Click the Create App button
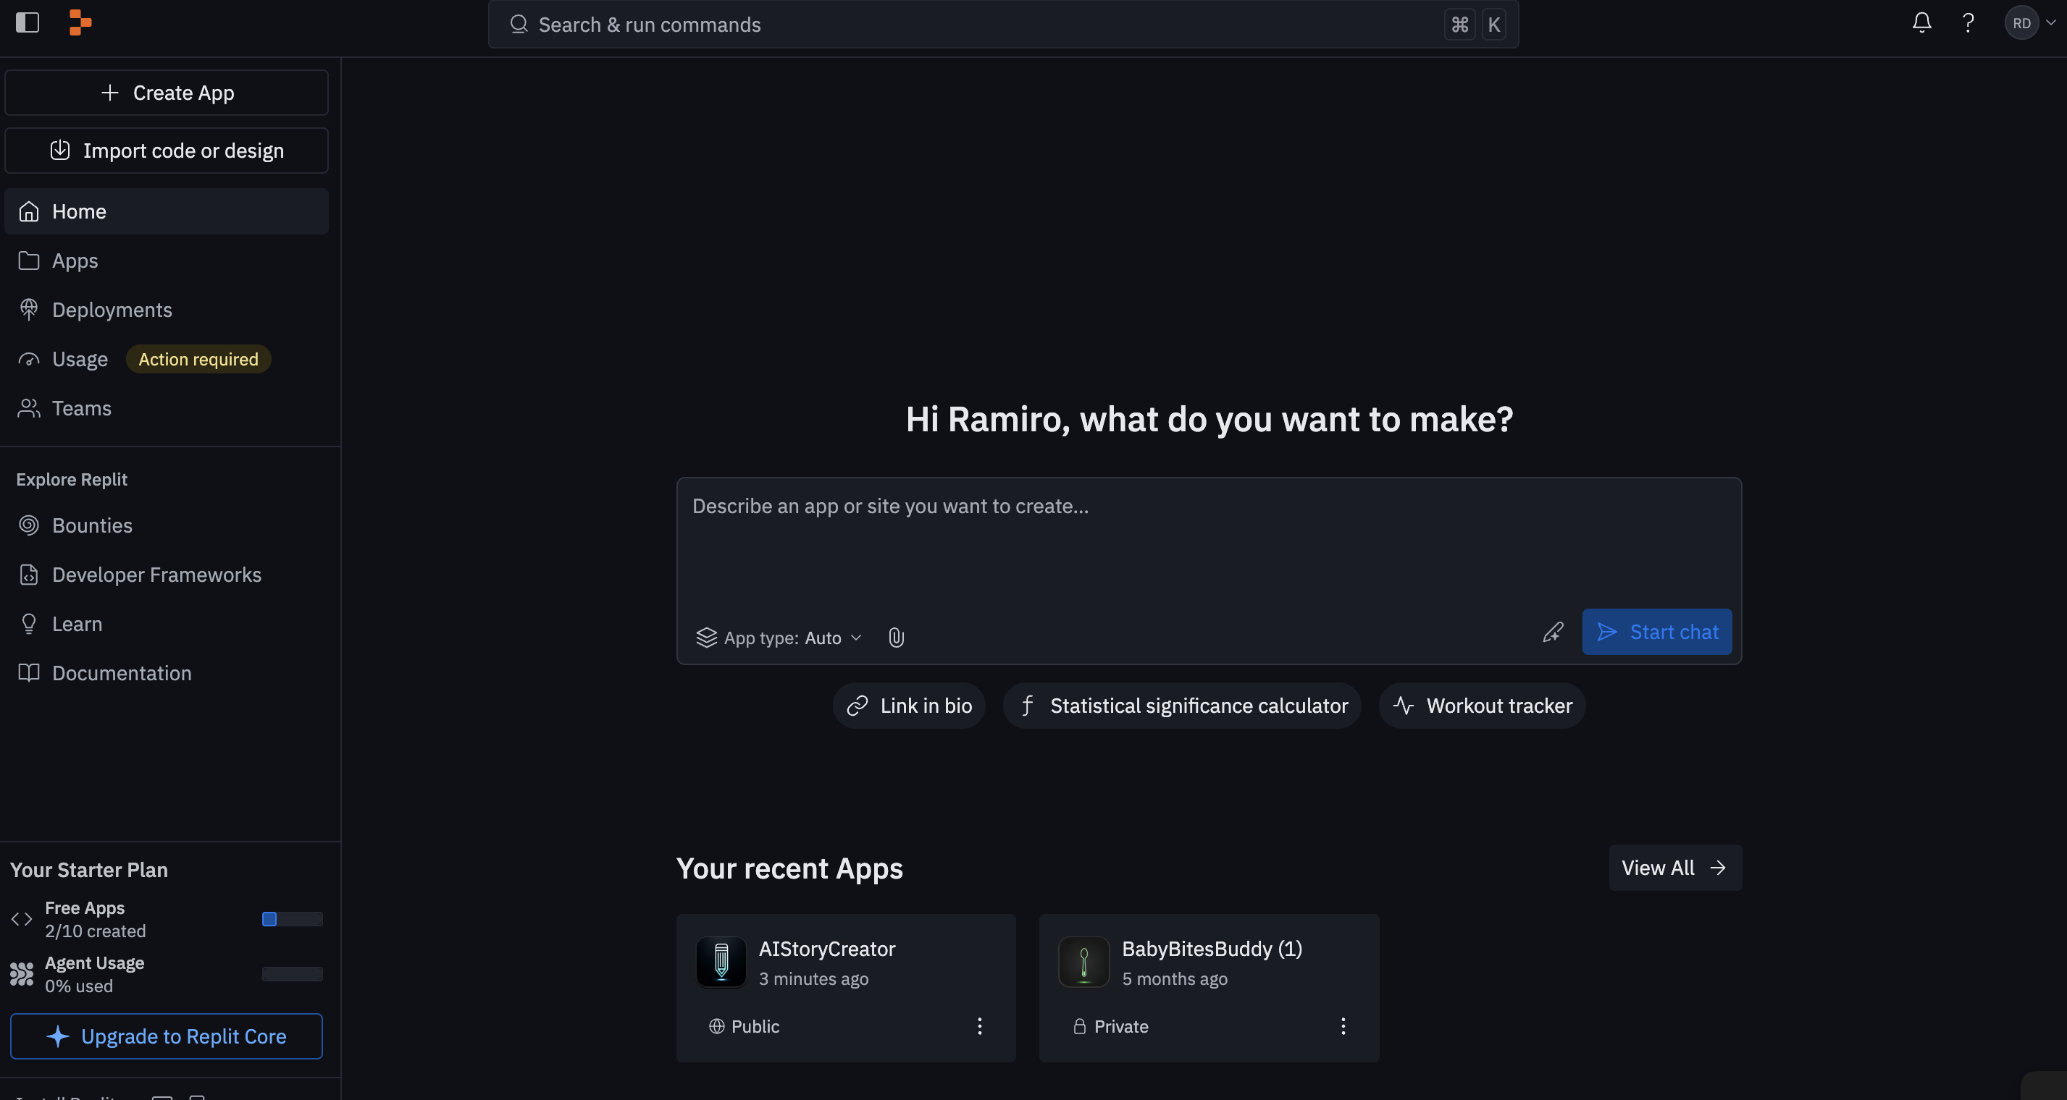 pos(167,93)
